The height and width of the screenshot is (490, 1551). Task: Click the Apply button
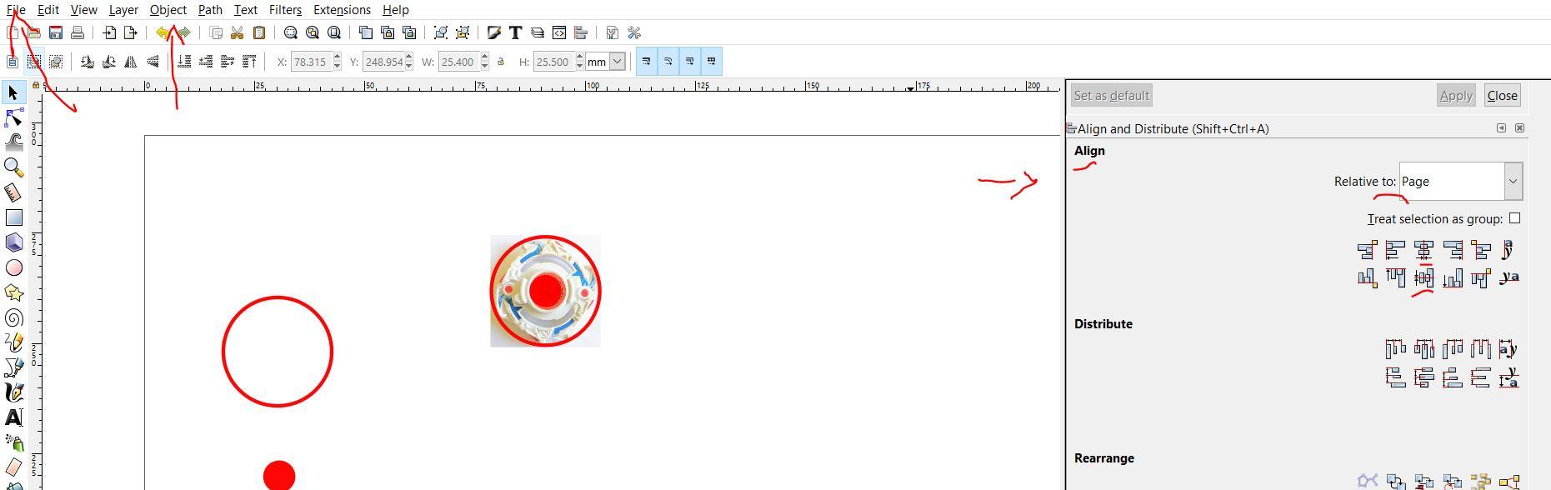pos(1456,96)
